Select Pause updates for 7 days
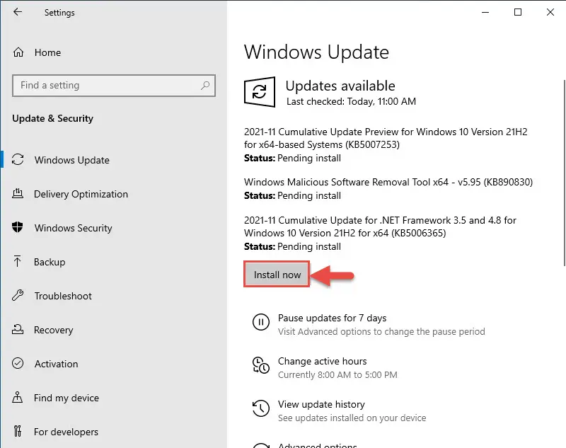566x448 pixels. 332,318
